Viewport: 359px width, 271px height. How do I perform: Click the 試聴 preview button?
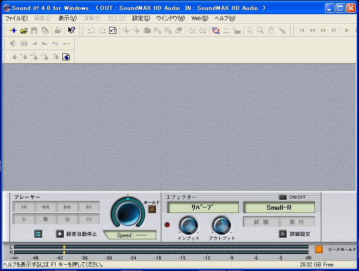[261, 222]
